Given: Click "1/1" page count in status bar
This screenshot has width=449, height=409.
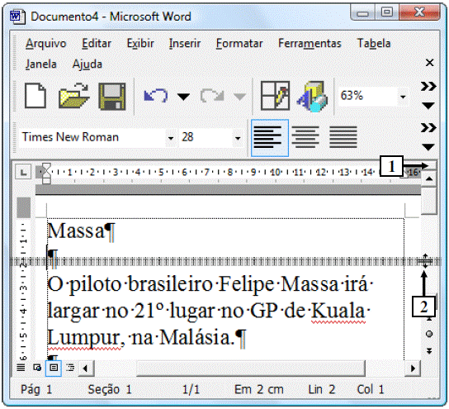Looking at the screenshot, I should click(x=191, y=390).
